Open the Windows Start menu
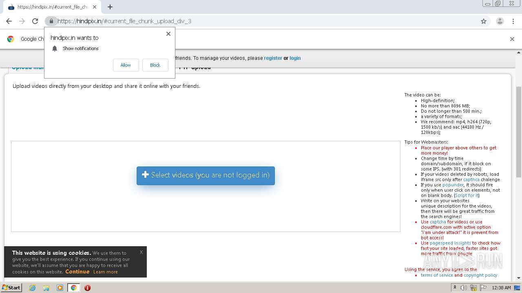The width and height of the screenshot is (522, 293). [x=11, y=288]
